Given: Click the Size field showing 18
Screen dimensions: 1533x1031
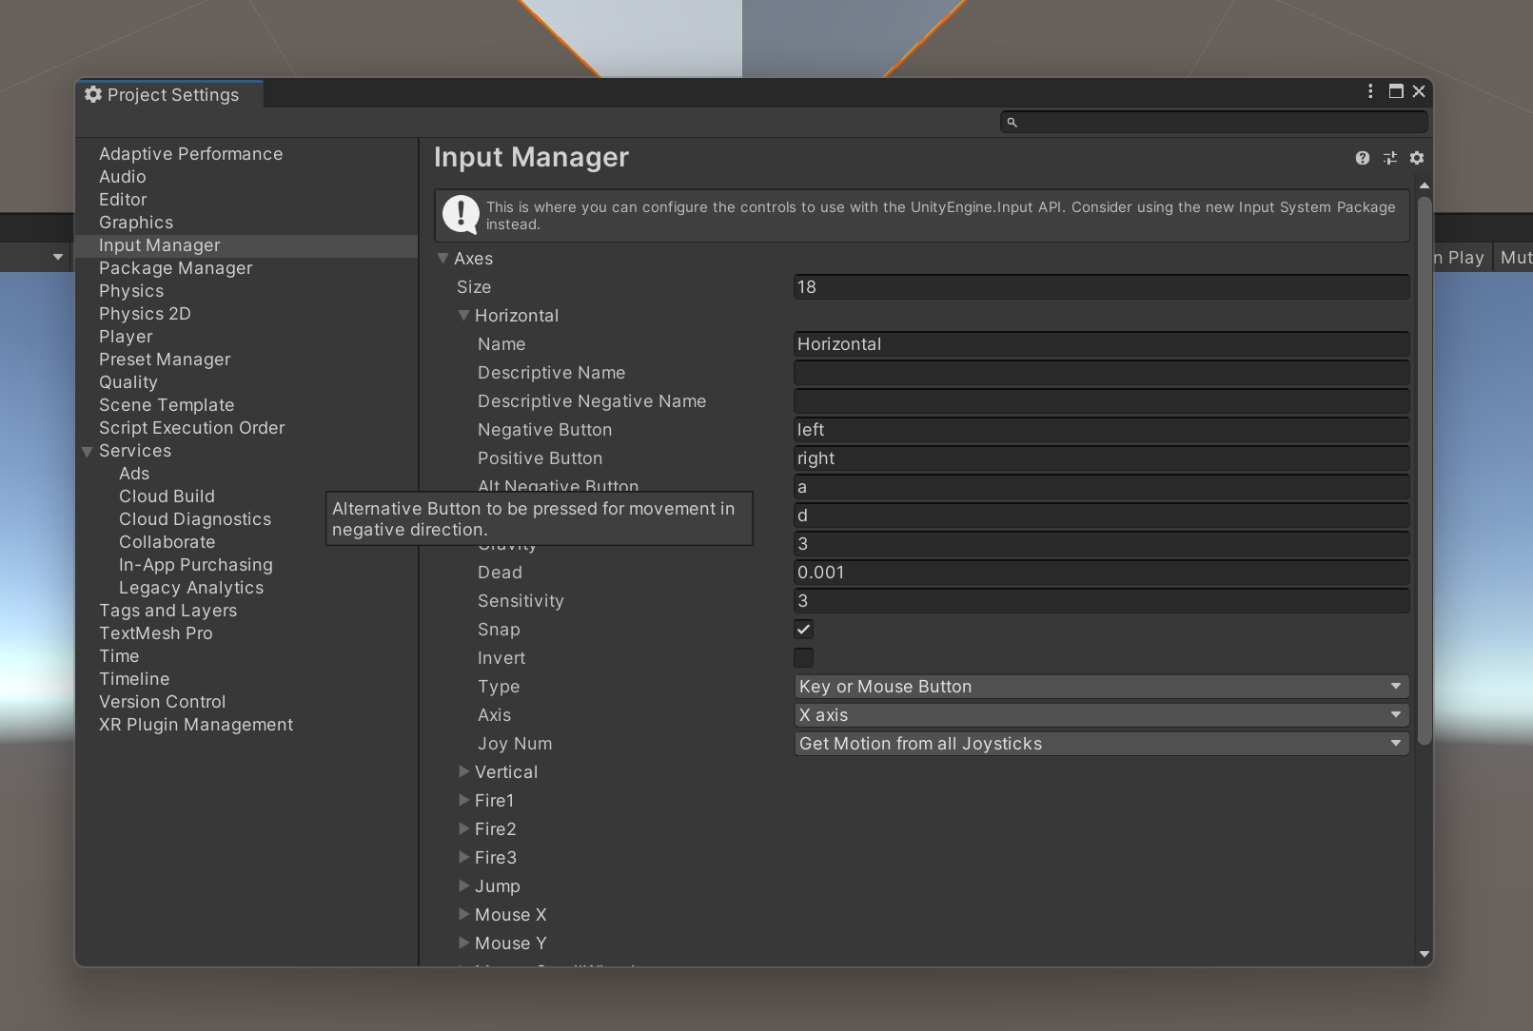Looking at the screenshot, I should [1102, 286].
